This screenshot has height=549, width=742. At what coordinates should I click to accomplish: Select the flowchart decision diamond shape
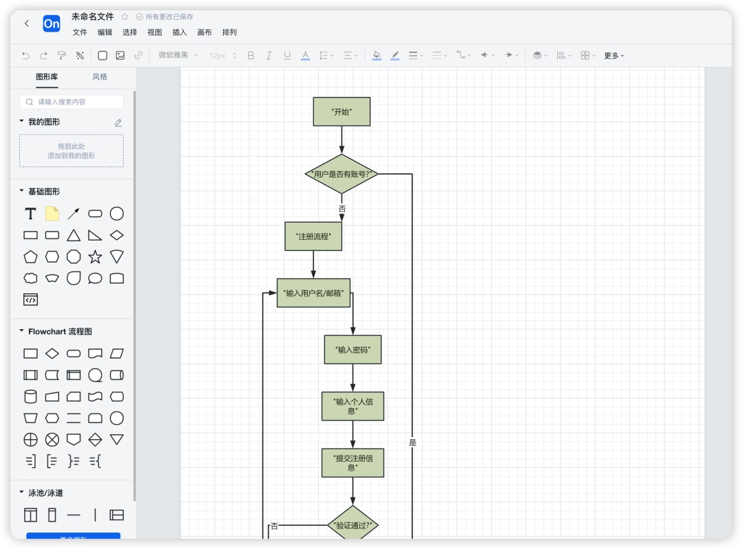pos(52,354)
